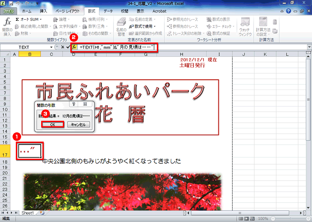Switch to 挿入 tab
The width and height of the screenshot is (312, 222).
(43, 11)
